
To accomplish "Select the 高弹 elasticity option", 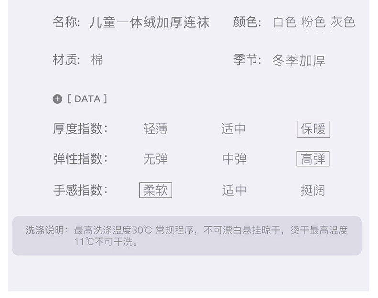I will point(313,159).
